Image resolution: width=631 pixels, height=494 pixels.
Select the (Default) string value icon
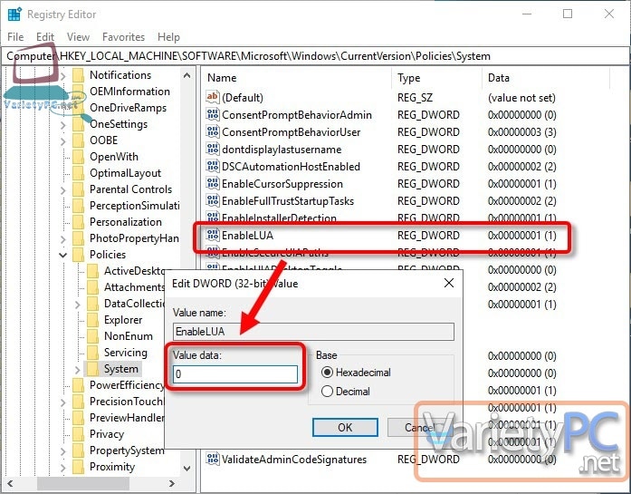pyautogui.click(x=213, y=97)
